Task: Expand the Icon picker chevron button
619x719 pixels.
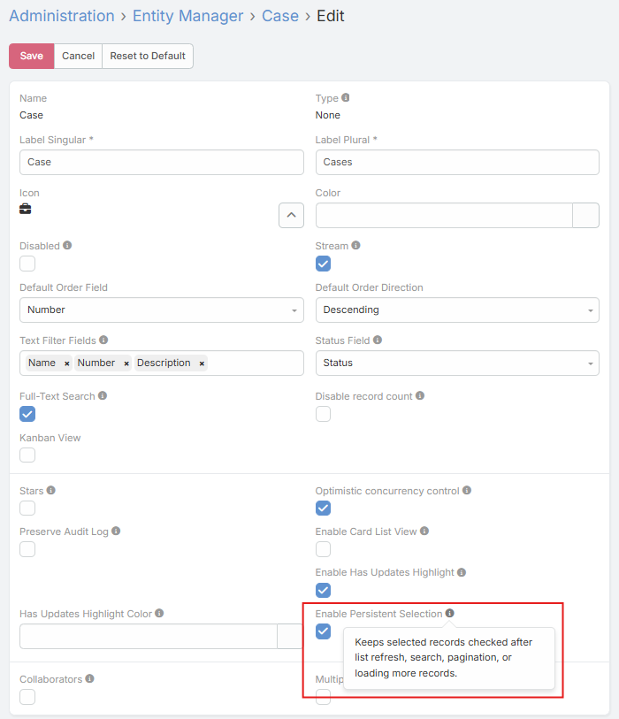Action: 291,215
